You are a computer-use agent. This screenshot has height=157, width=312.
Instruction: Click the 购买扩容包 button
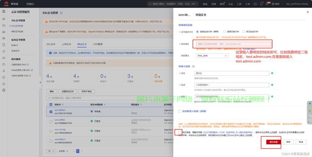coord(87,91)
